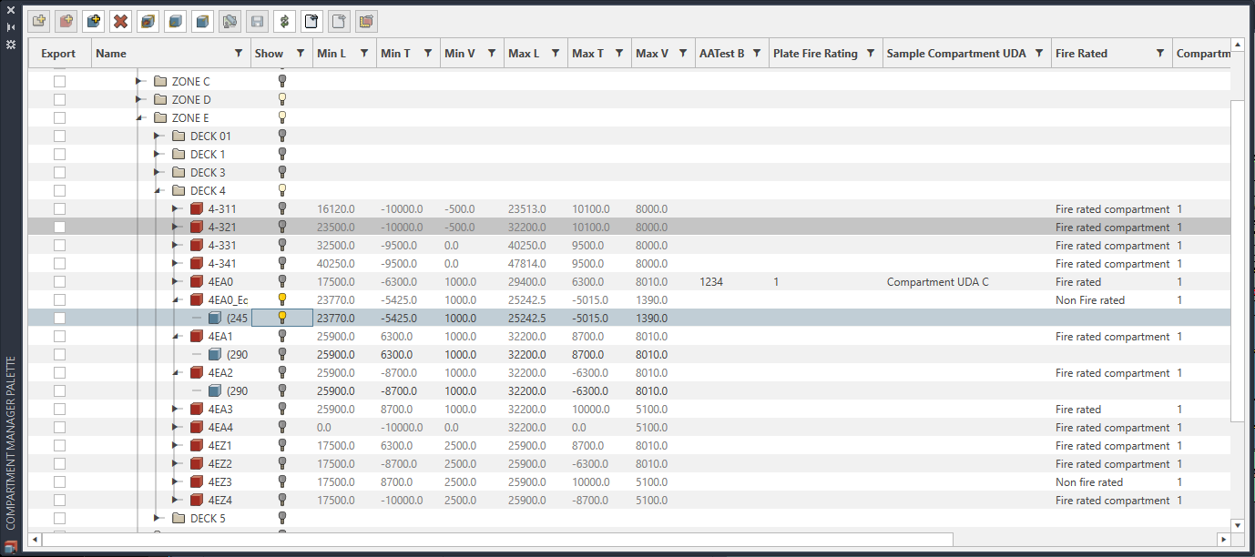
Task: Click the red cube icon of 4EZ4
Action: pos(197,500)
